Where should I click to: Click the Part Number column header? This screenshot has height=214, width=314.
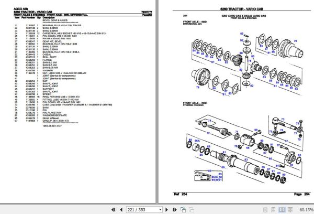point(28,18)
